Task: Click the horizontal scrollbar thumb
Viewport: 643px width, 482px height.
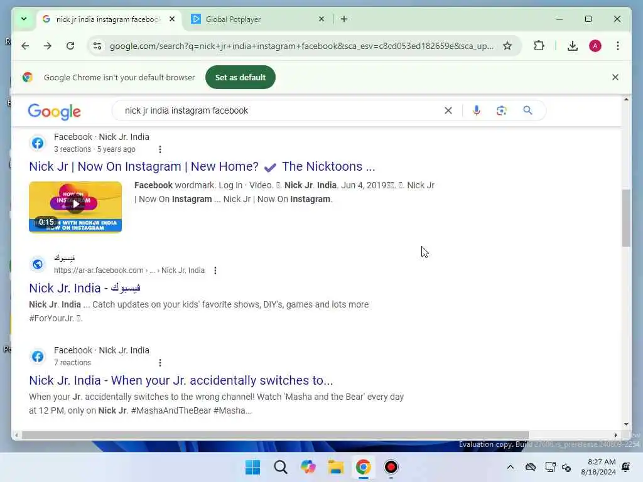Action: 275,436
